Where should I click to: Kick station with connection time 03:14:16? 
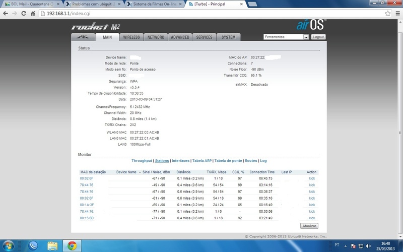(x=312, y=185)
